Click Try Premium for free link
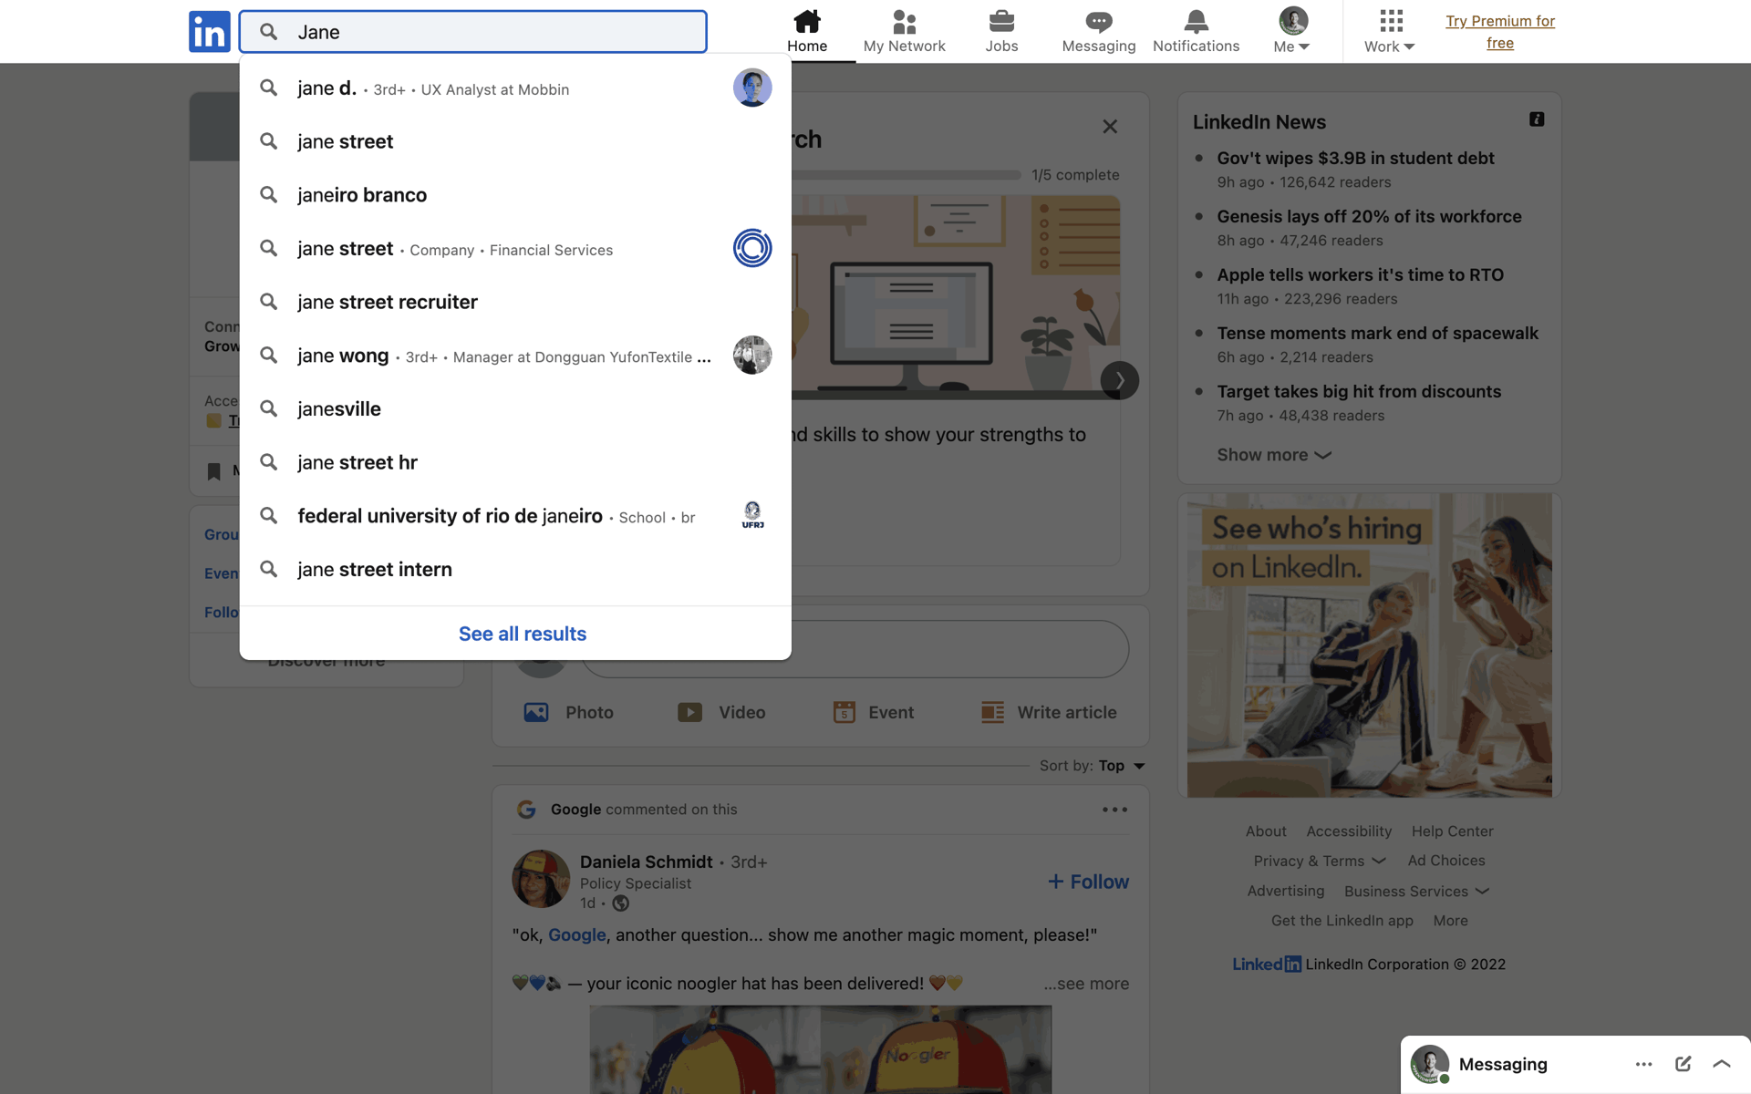The height and width of the screenshot is (1094, 1751). click(1500, 32)
